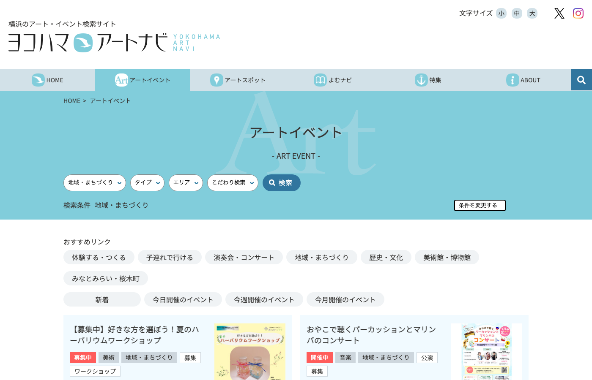Viewport: 592px width, 380px height.
Task: Set text size to 小
Action: (501, 14)
